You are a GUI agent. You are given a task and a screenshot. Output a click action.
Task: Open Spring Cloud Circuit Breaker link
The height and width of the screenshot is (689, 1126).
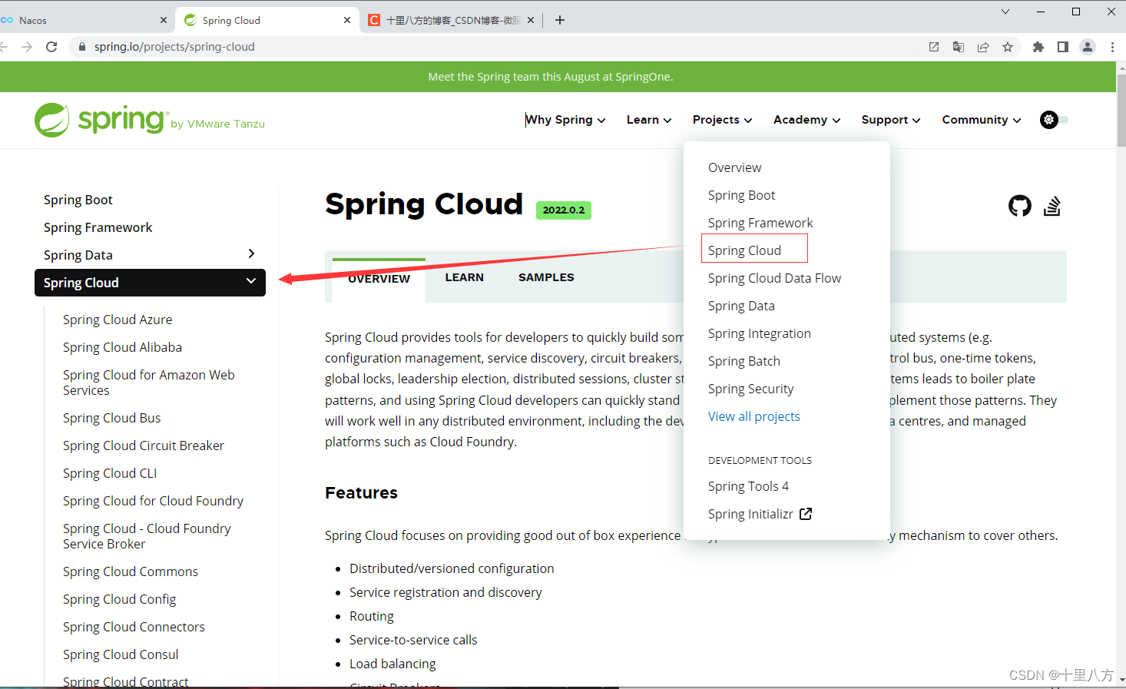pos(144,446)
